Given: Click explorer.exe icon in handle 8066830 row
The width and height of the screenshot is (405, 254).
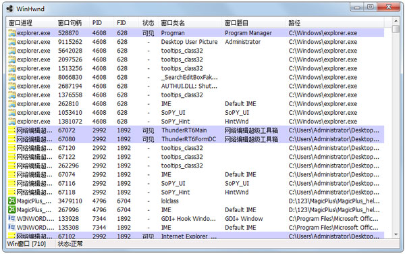Looking at the screenshot, I should click(x=12, y=77).
